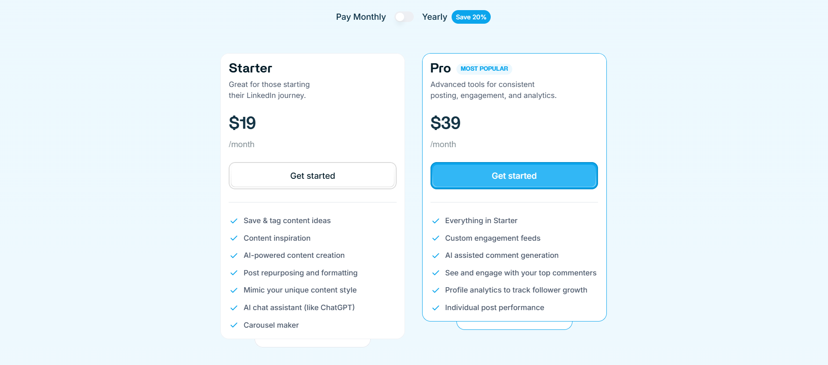Click Get started on the Starter plan
The image size is (828, 365).
(312, 176)
